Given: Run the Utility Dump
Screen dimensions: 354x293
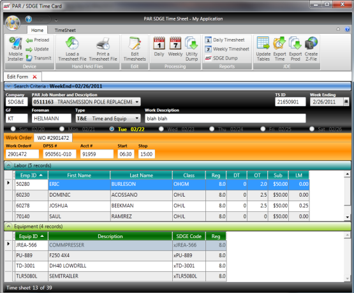Looking at the screenshot, I should (192, 49).
